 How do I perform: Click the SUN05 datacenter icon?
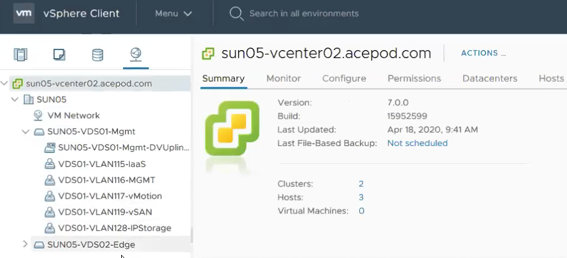click(x=28, y=100)
